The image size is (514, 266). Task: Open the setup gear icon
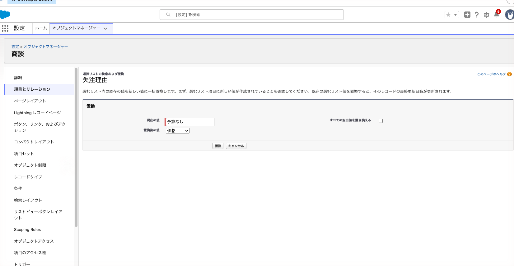pos(487,15)
